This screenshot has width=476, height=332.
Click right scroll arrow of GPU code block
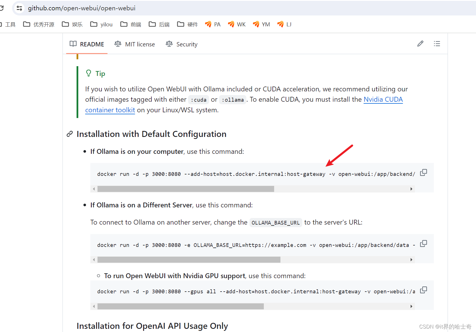tap(411, 307)
